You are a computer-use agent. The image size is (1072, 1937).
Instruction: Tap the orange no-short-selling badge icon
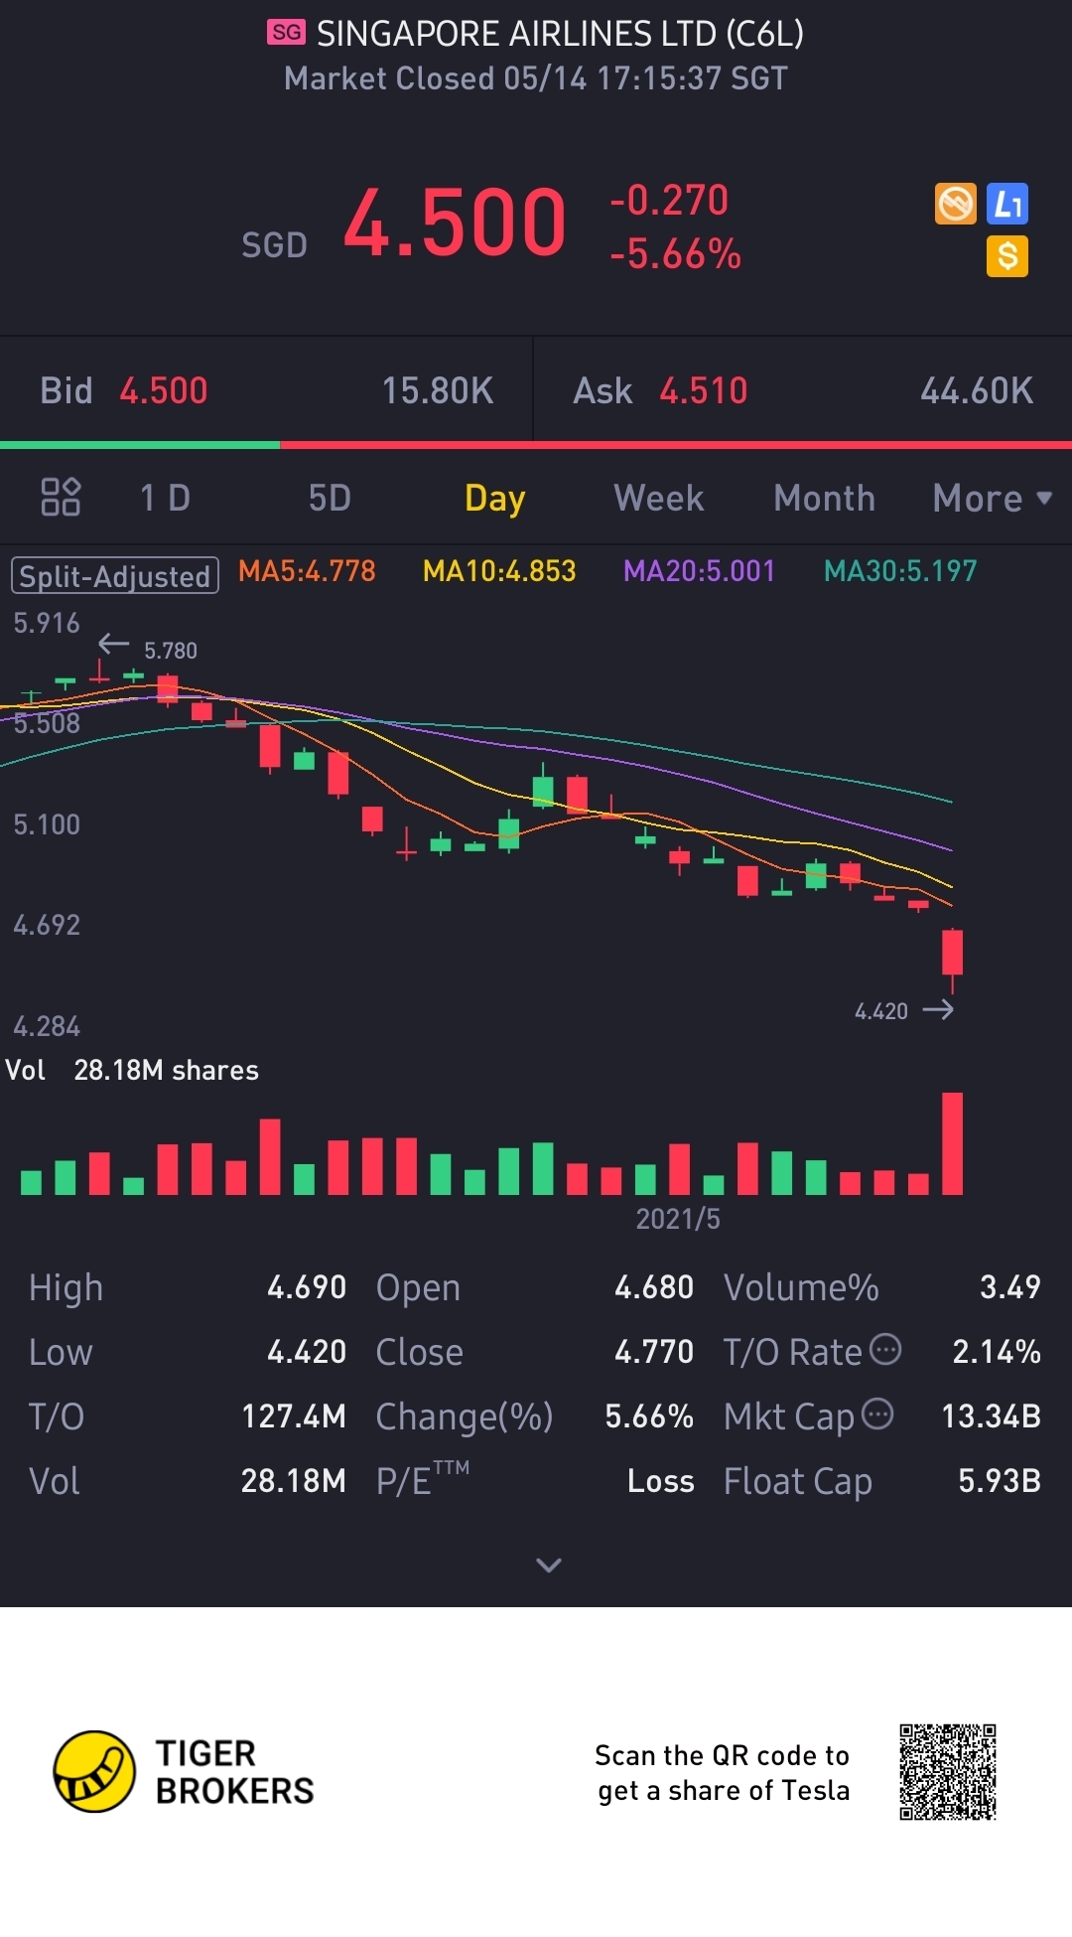[956, 205]
